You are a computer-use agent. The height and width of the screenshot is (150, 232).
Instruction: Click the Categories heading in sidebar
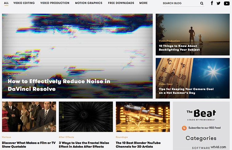[x=201, y=138]
